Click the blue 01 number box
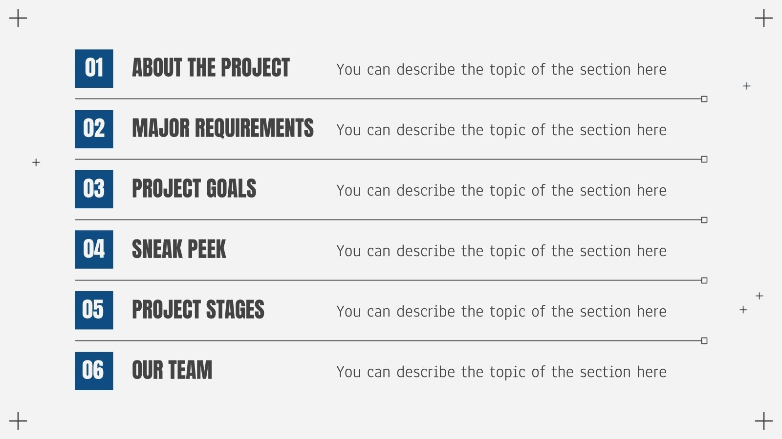Image resolution: width=782 pixels, height=439 pixels. 94,68
